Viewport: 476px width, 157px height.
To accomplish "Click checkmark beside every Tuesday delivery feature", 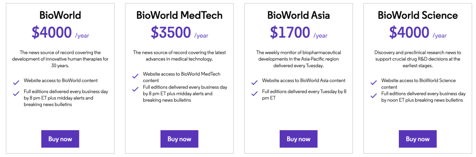I will click(254, 93).
